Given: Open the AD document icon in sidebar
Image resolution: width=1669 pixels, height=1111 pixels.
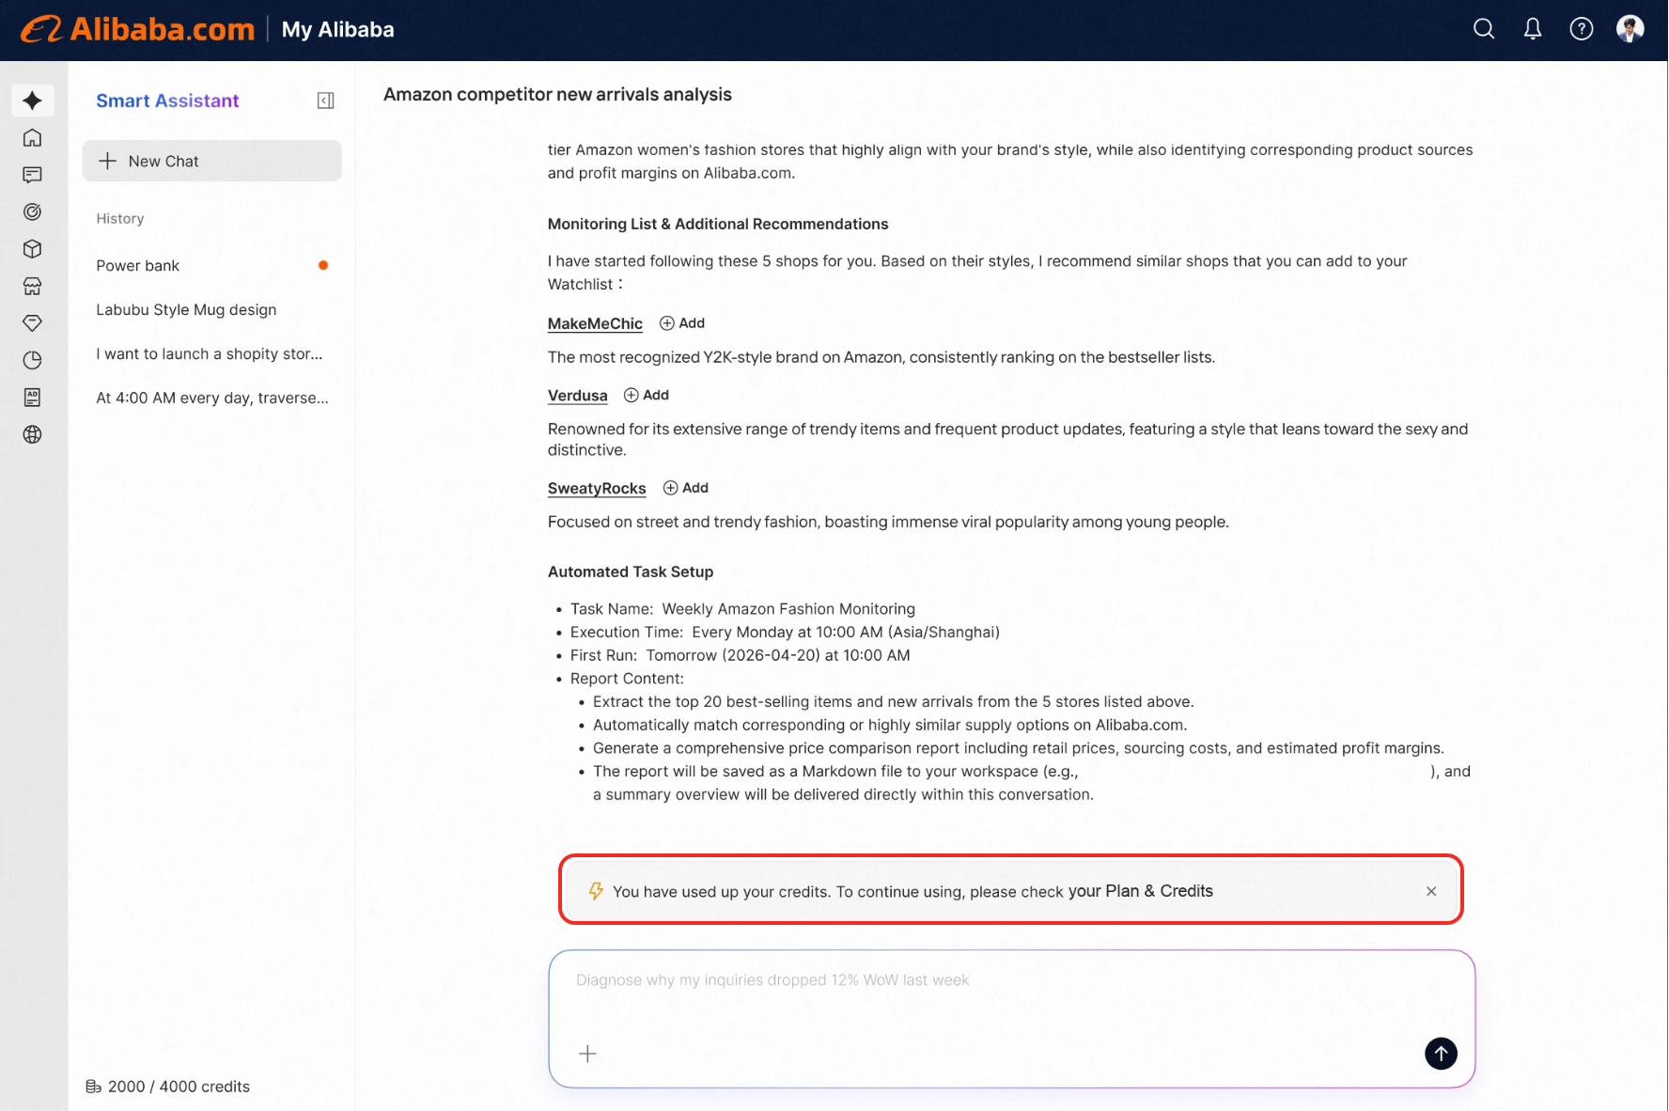Looking at the screenshot, I should 33,398.
